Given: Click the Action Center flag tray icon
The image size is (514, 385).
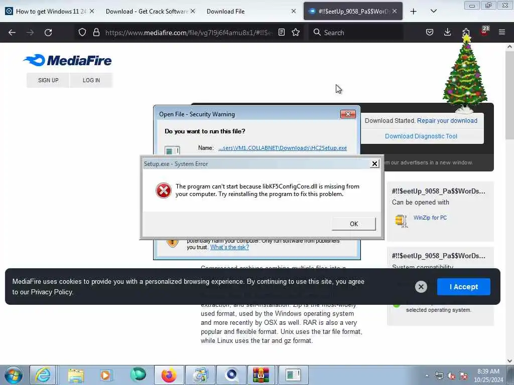Looking at the screenshot, I should point(463,376).
